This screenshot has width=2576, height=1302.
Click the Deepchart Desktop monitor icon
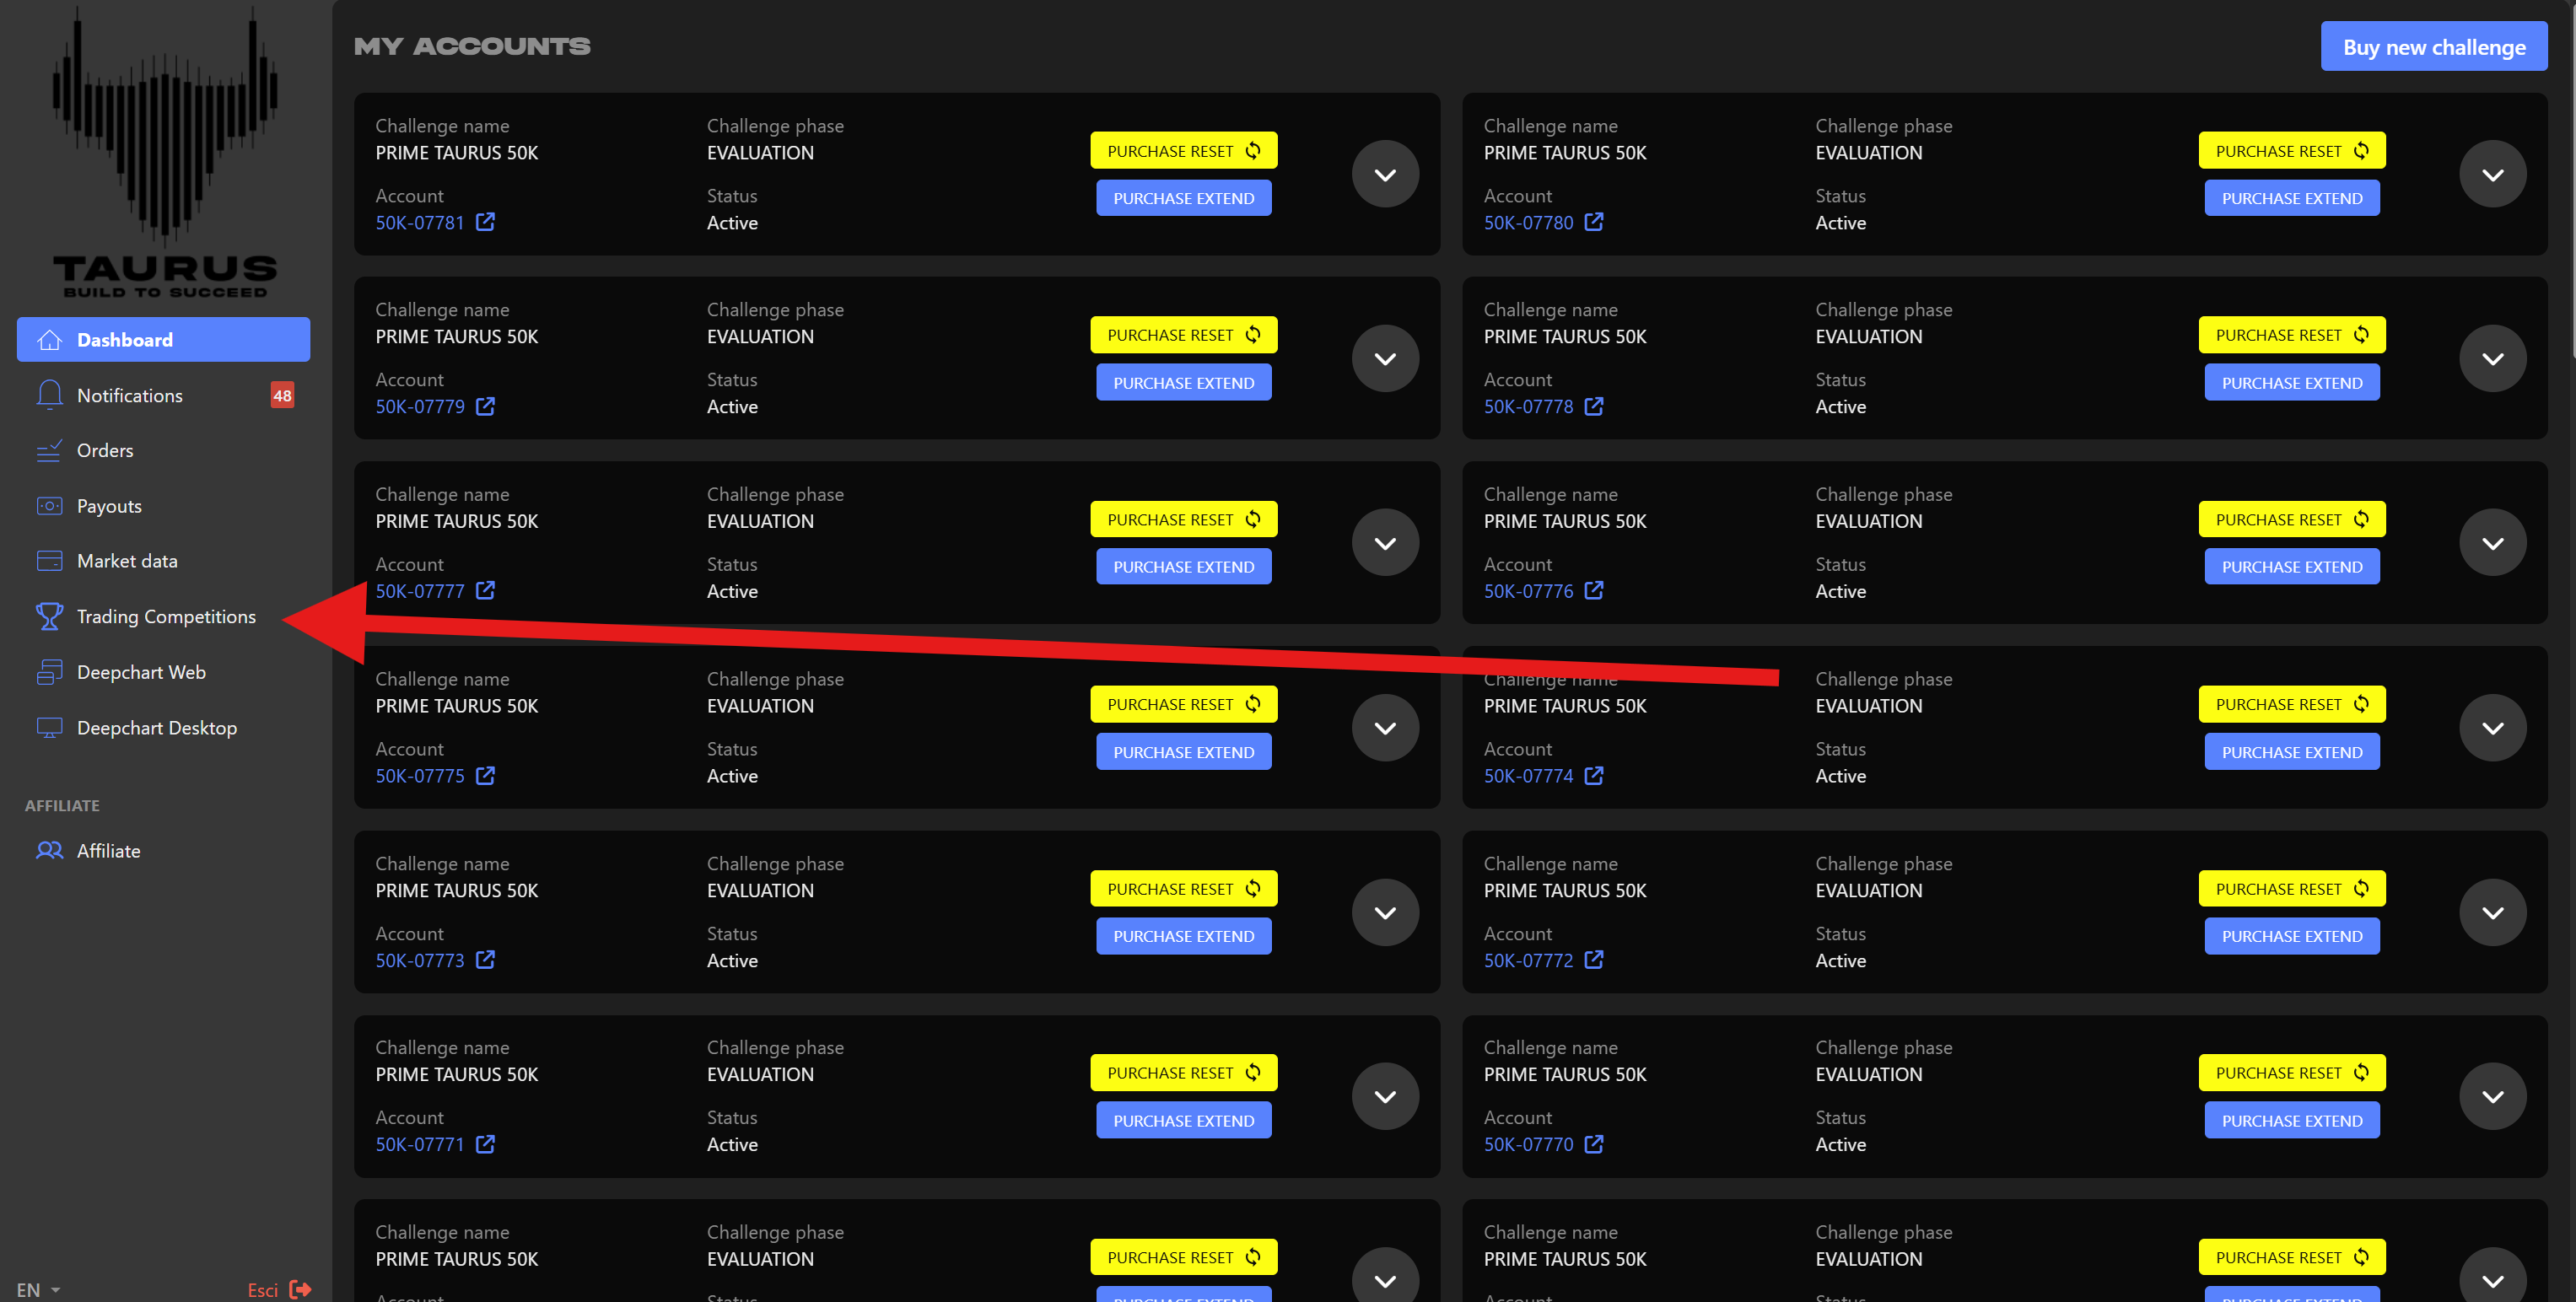pos(49,727)
